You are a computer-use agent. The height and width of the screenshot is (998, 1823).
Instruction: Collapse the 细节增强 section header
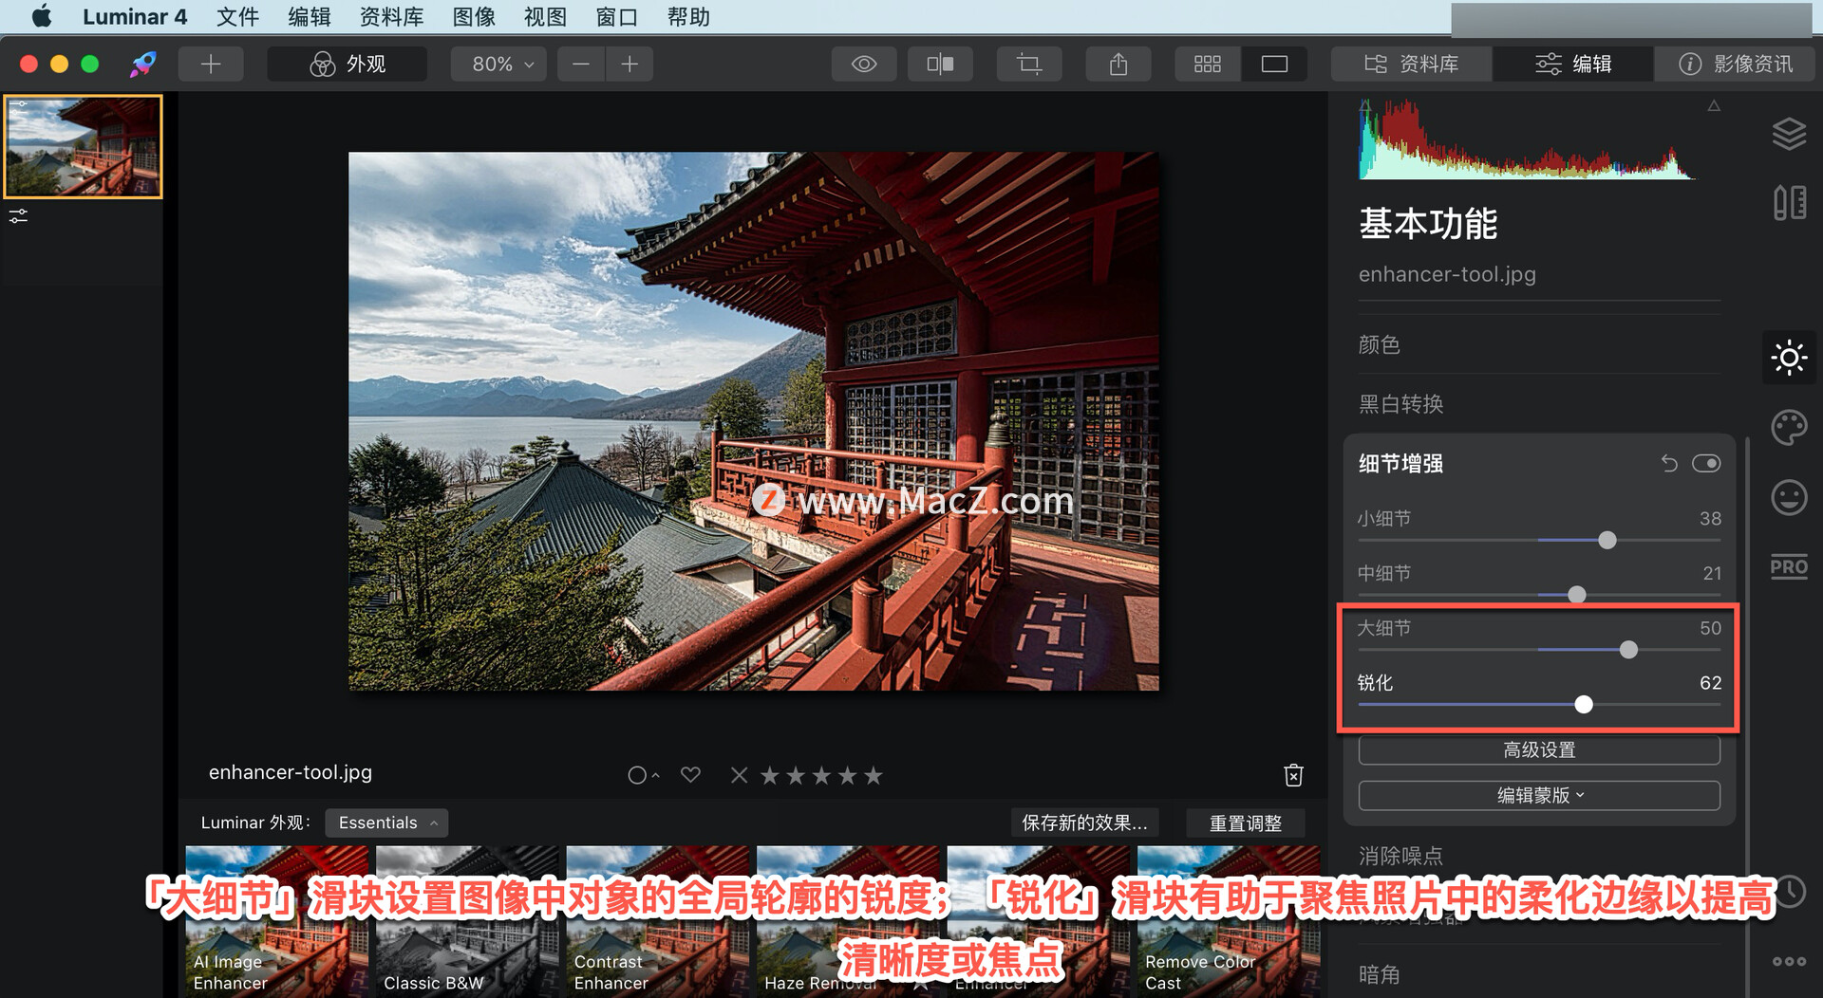click(x=1400, y=463)
